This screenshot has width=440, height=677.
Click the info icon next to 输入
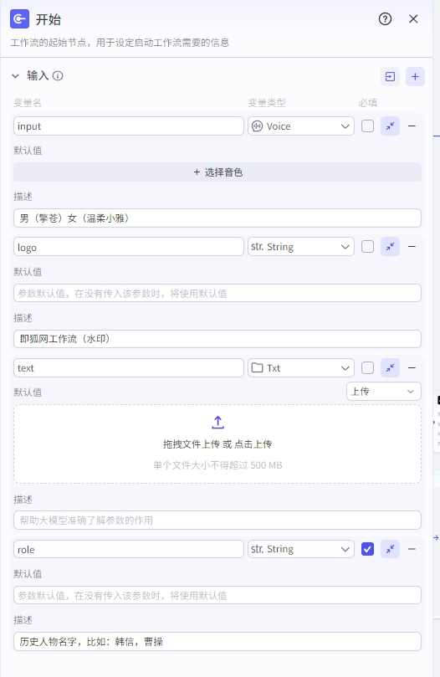click(x=58, y=76)
